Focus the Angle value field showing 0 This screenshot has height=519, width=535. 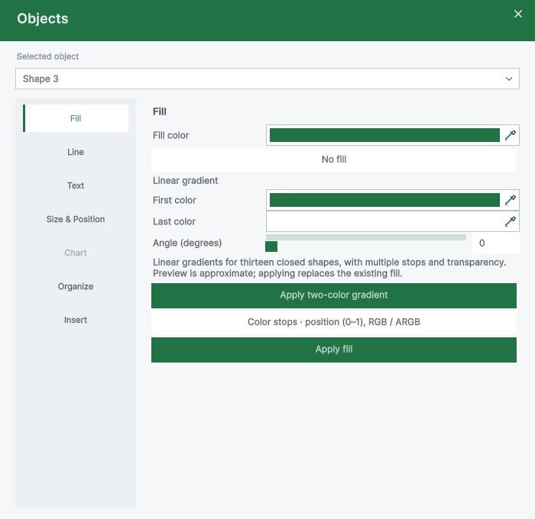(495, 243)
